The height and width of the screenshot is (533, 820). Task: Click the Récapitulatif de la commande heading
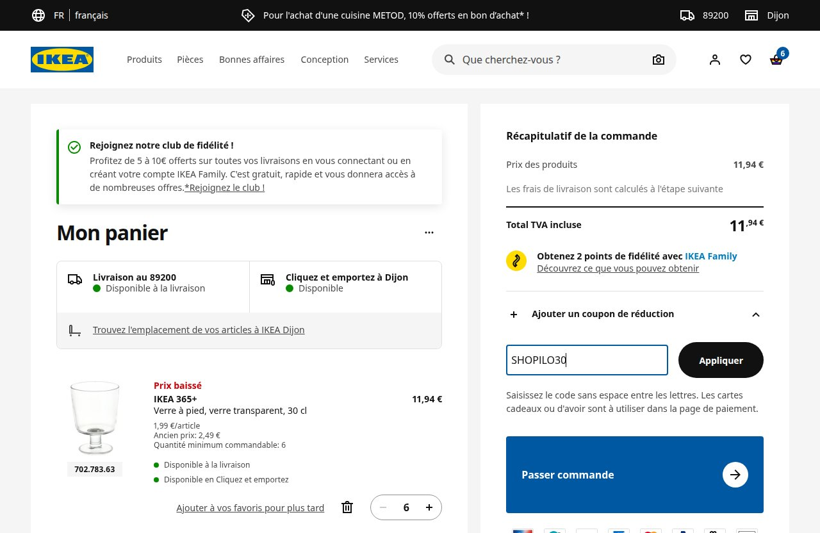coord(582,136)
